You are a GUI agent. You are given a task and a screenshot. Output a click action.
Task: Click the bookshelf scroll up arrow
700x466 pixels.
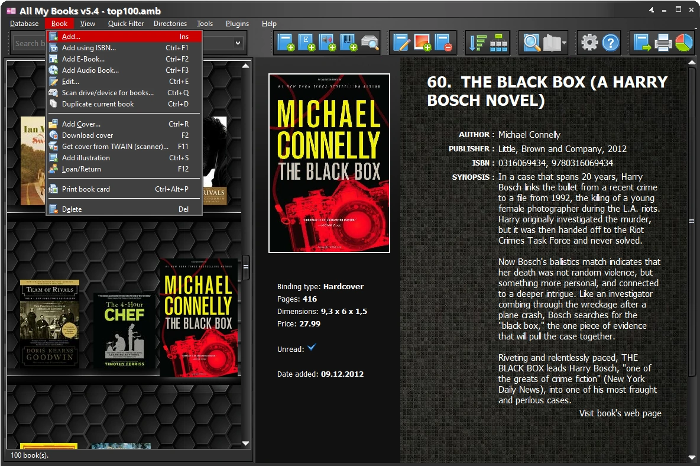(245, 66)
